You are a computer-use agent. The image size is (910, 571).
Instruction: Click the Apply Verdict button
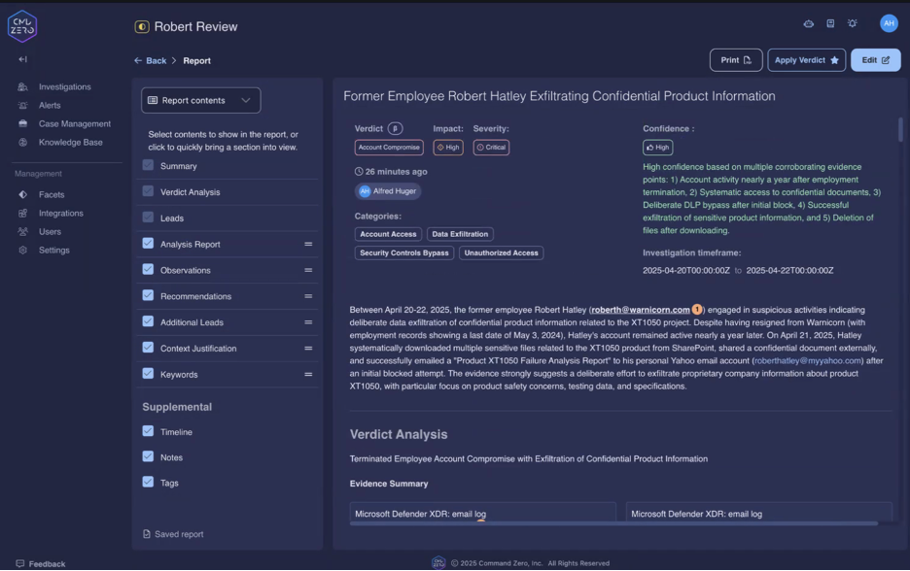coord(806,60)
